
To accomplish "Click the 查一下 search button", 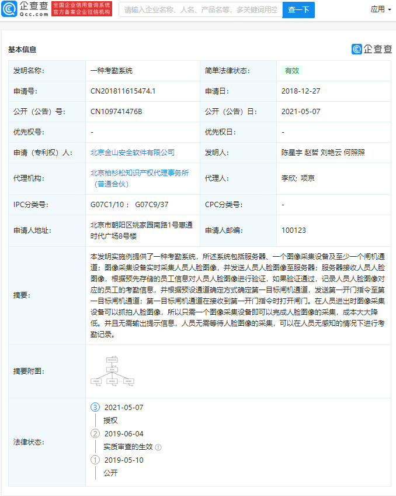I will 298,10.
